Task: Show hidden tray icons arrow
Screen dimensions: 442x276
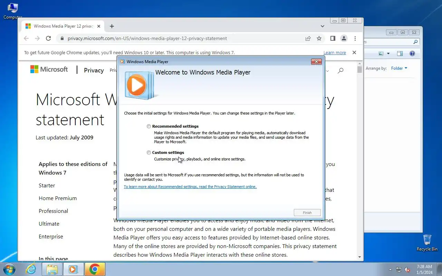Action: click(391, 269)
